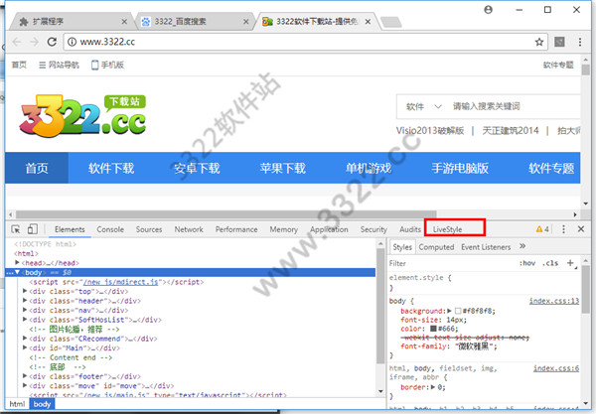Toggle the :hov element state button
Viewport: 596px width, 414px height.
(x=527, y=263)
